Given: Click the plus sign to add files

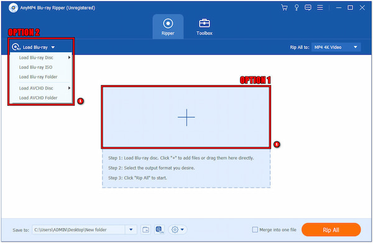Looking at the screenshot, I should tap(186, 117).
